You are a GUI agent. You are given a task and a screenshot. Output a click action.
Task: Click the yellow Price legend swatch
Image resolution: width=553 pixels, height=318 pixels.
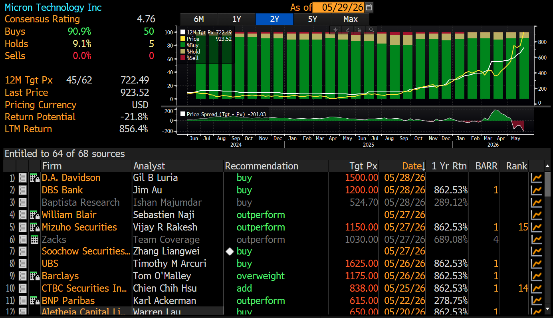pyautogui.click(x=183, y=39)
